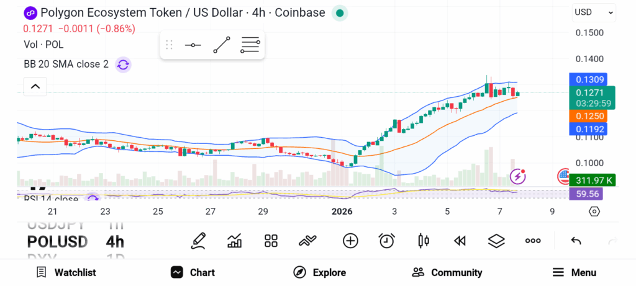Click the add symbol plus icon

tap(350, 241)
